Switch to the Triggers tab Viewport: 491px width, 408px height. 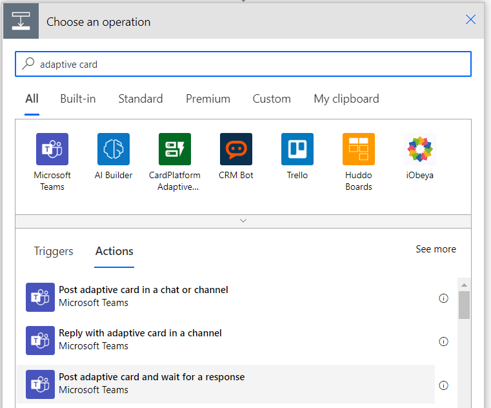point(54,251)
